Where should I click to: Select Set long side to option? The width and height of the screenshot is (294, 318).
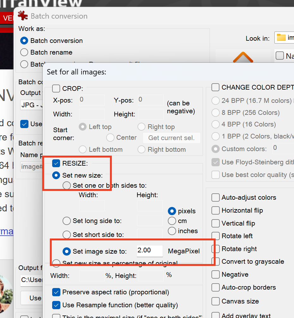pos(66,221)
